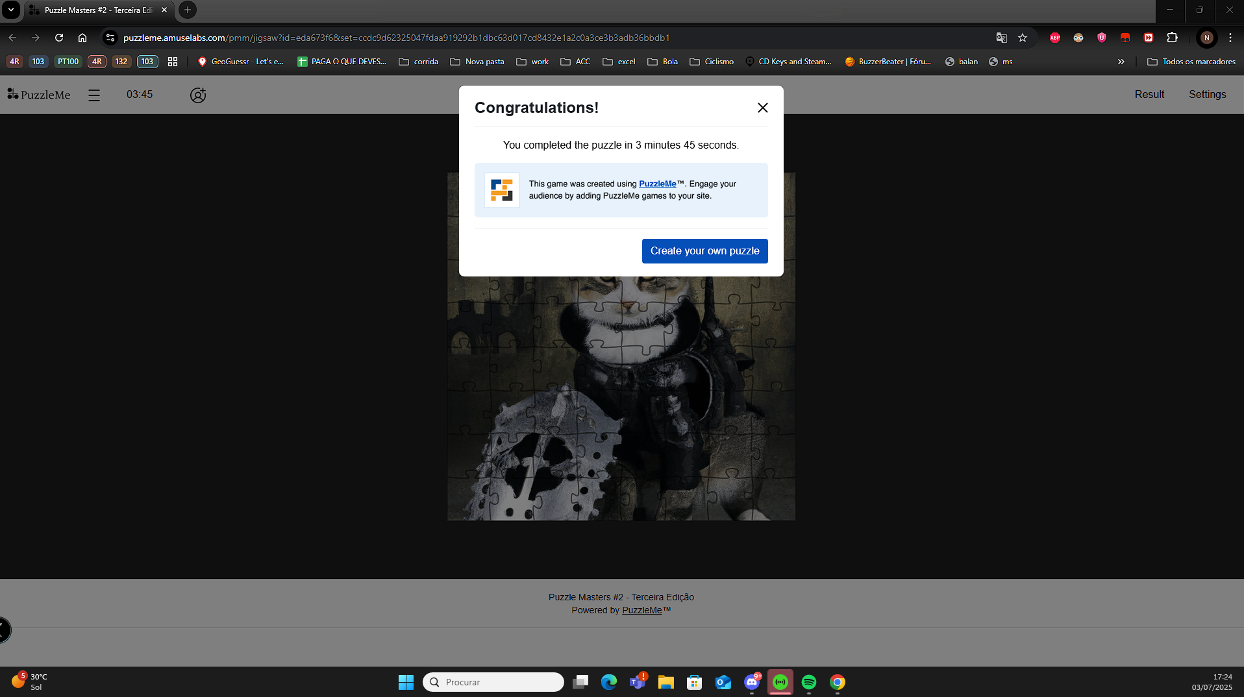This screenshot has height=697, width=1244.
Task: Open the hamburger menu next to PuzzleMe
Action: tap(94, 95)
